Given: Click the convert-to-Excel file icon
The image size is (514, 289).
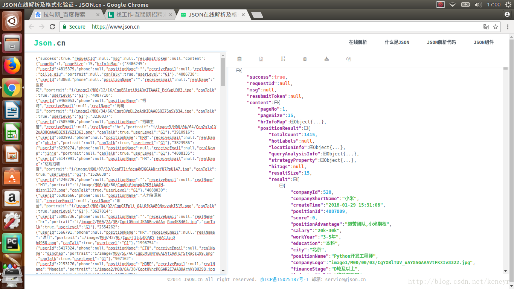Looking at the screenshot, I should pyautogui.click(x=261, y=59).
